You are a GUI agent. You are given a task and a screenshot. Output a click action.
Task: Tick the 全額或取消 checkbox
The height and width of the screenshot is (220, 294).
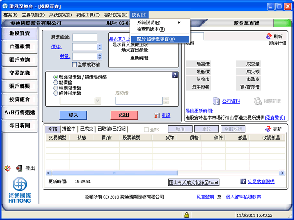coord(74,64)
